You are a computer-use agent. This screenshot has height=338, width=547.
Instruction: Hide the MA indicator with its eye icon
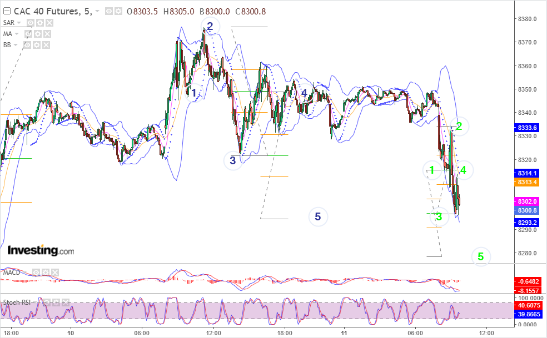tap(28, 34)
